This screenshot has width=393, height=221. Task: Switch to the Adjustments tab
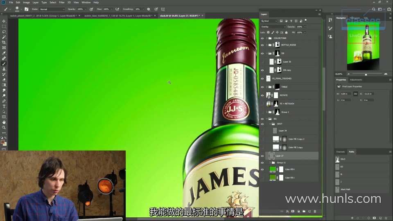tap(356, 80)
